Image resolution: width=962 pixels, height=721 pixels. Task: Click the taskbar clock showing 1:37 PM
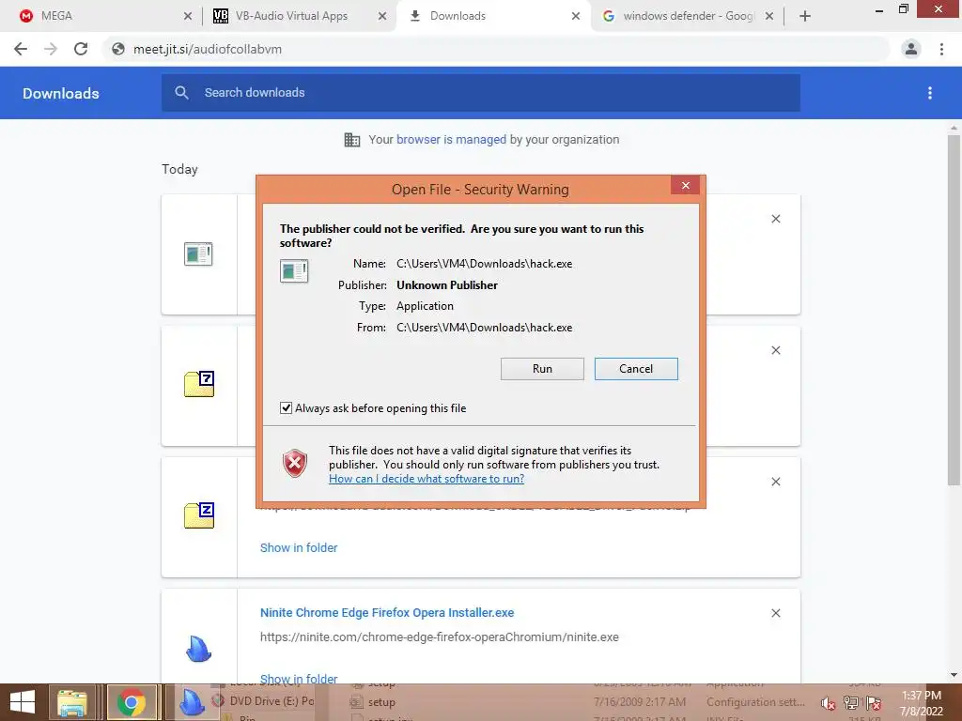pyautogui.click(x=921, y=703)
